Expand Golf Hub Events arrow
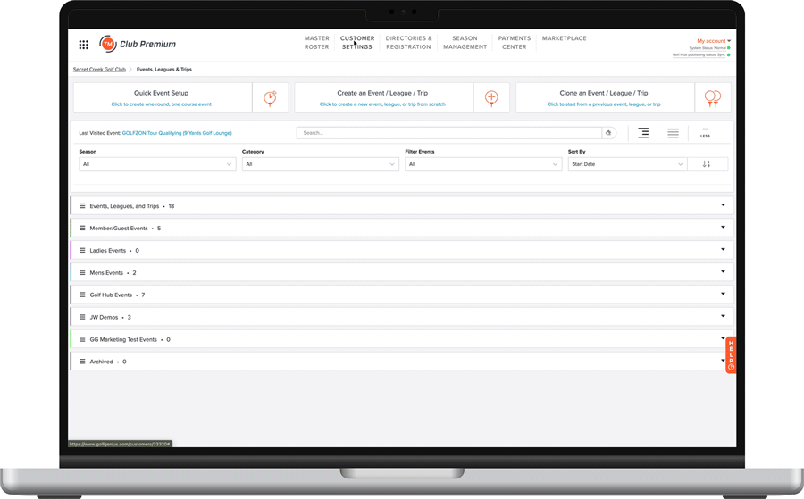 point(723,294)
